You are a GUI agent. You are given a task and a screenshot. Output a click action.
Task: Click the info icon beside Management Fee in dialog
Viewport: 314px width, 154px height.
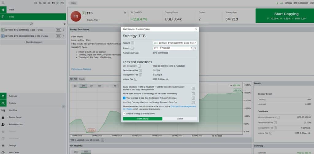coord(140,75)
